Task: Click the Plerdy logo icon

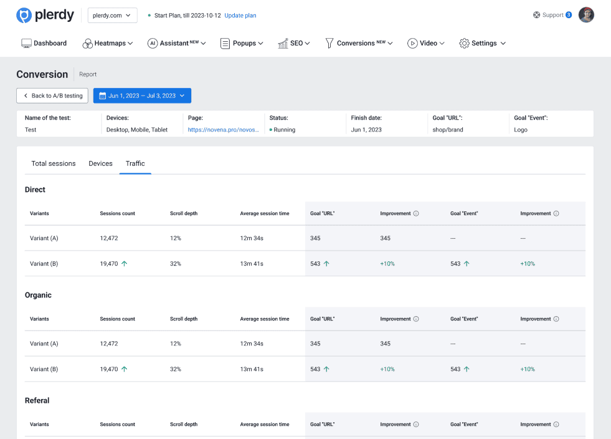Action: (24, 16)
